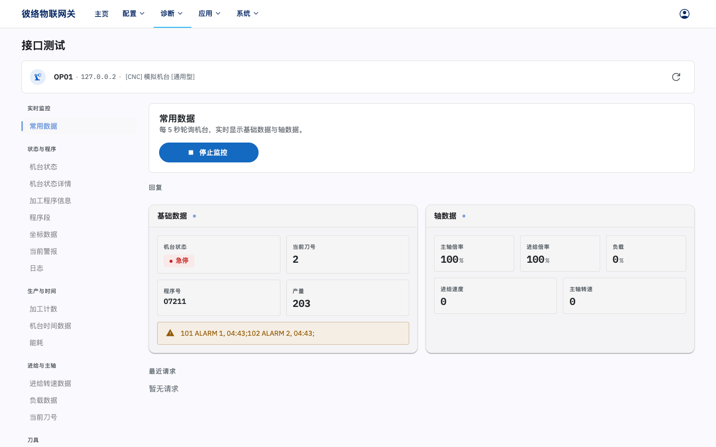Click the 暂无请求 text

[x=164, y=389]
